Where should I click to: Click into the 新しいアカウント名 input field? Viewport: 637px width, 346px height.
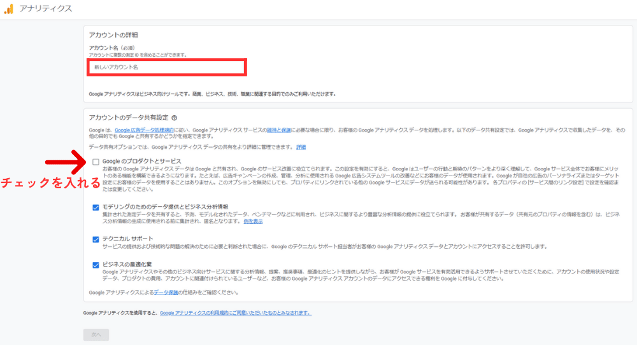coord(166,67)
